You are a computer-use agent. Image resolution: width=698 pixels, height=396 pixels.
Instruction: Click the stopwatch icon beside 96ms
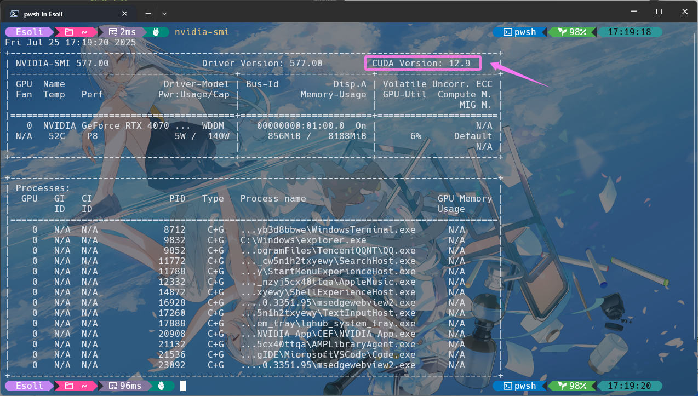pos(112,386)
